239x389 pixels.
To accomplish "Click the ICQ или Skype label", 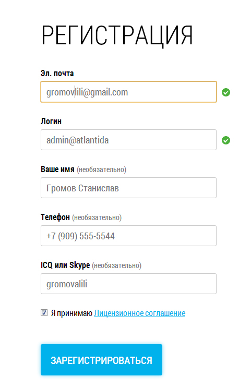I will tap(65, 265).
